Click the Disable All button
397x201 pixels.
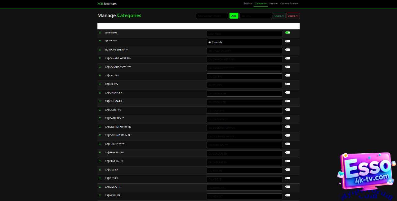click(293, 16)
